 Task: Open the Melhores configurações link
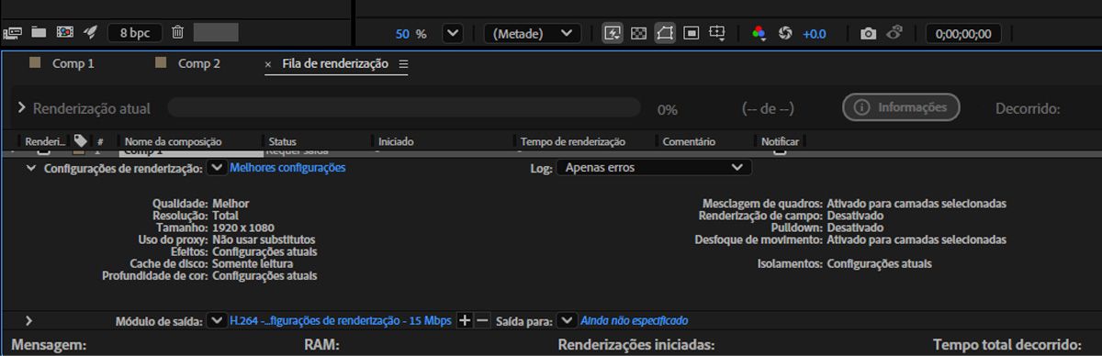287,168
